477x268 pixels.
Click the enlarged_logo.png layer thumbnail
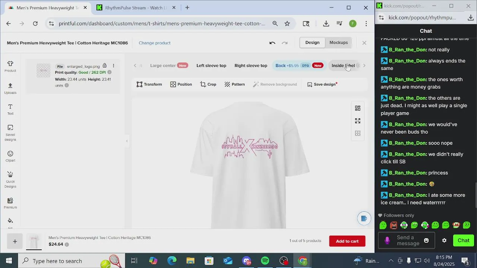click(x=43, y=70)
